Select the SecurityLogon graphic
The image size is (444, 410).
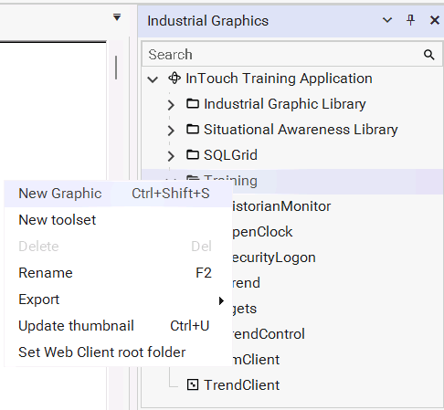[x=273, y=258]
